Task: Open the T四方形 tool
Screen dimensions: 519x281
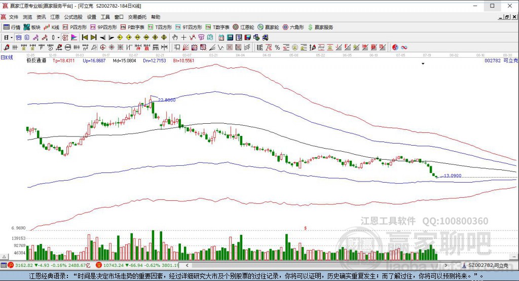Action: click(x=160, y=27)
